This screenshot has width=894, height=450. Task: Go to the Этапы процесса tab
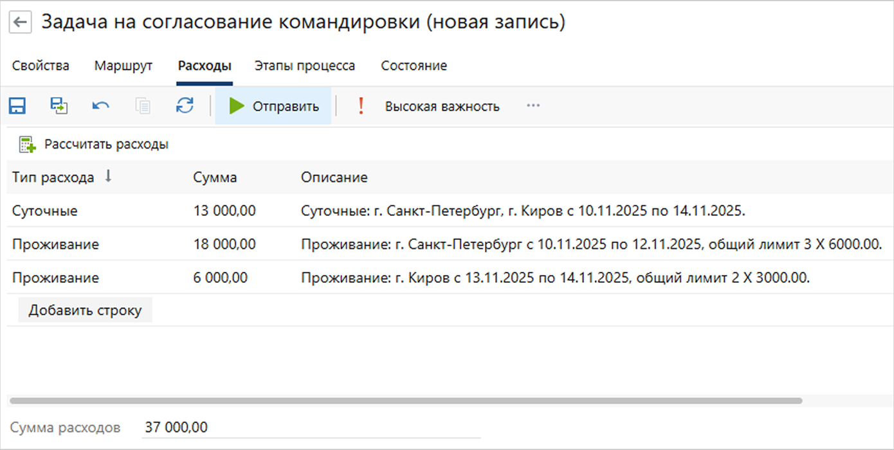(x=304, y=66)
